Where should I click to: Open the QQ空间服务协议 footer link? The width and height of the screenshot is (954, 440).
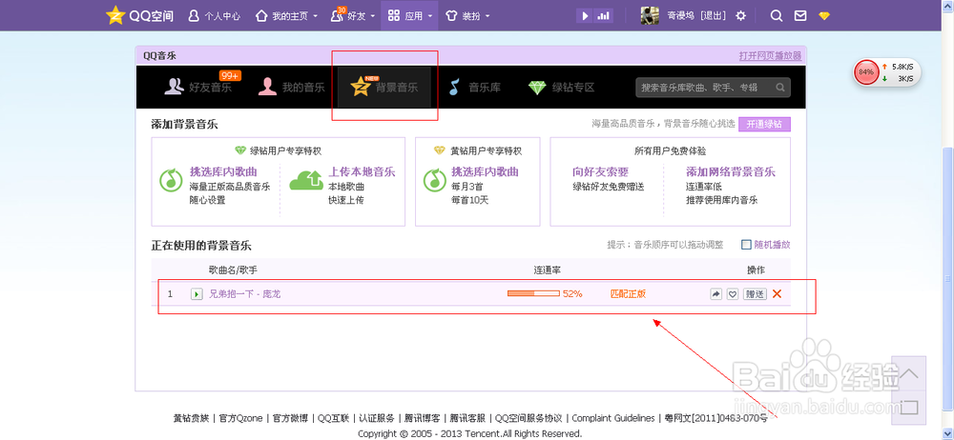529,418
